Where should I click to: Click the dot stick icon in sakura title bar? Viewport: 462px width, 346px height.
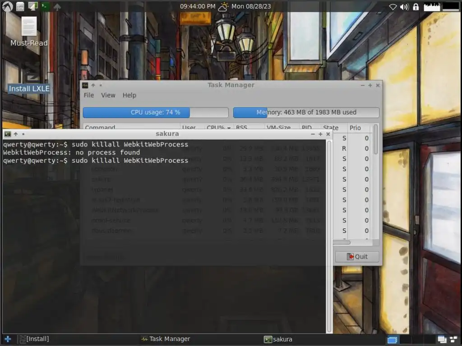click(23, 134)
